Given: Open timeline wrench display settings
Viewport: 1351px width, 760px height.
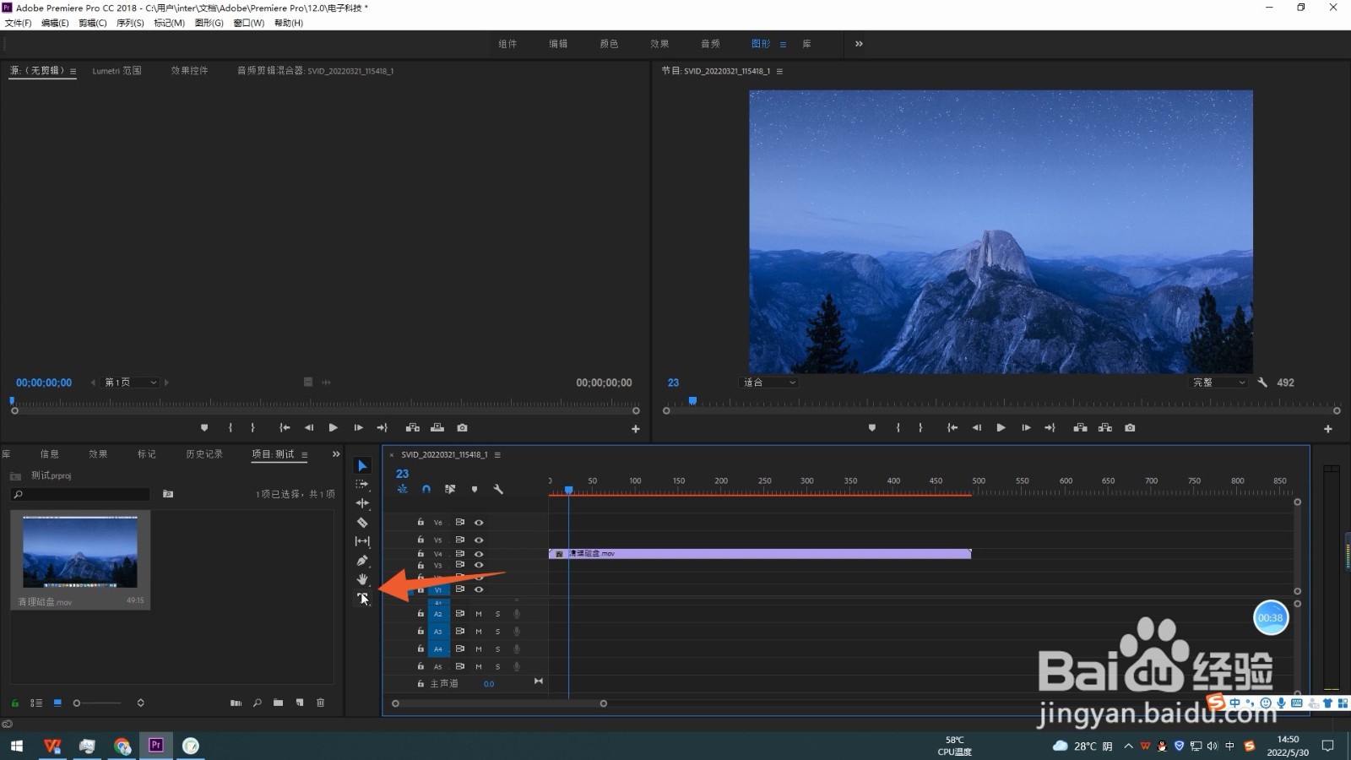Looking at the screenshot, I should [x=498, y=489].
